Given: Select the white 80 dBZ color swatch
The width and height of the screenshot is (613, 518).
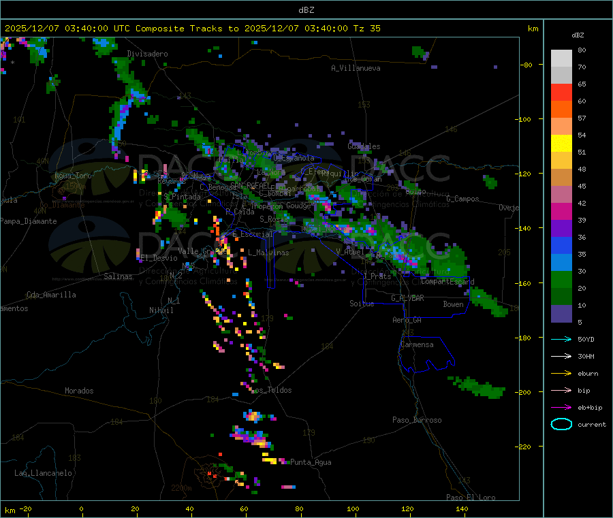Looking at the screenshot, I should coord(561,59).
